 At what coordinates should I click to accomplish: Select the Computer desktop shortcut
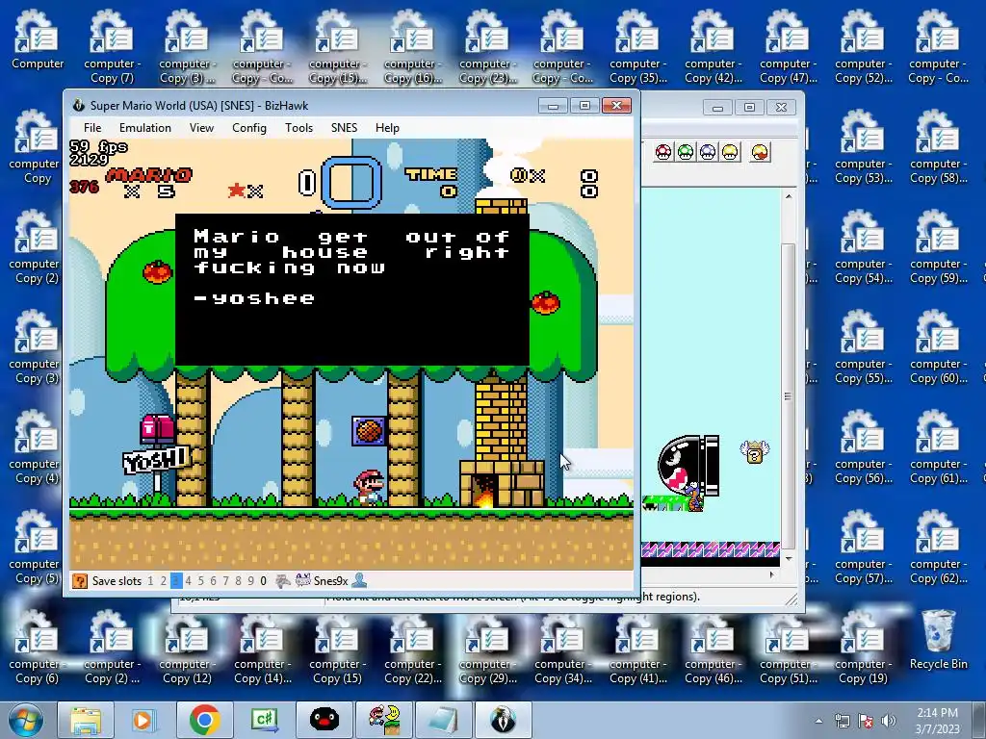coord(38,39)
